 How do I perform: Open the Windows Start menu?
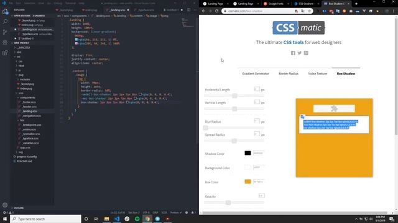click(x=5, y=219)
